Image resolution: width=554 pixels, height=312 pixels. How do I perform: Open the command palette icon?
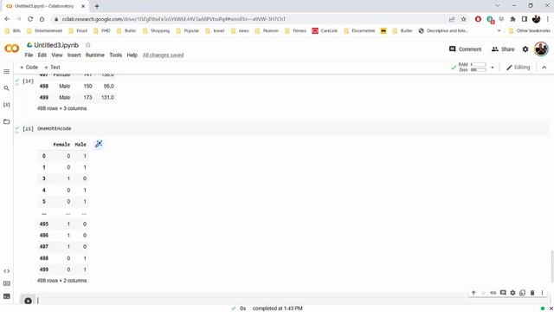coord(6,283)
